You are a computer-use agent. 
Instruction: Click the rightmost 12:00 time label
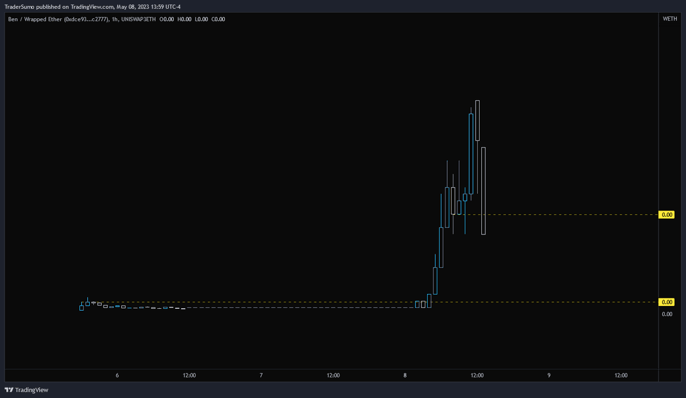tap(621, 376)
